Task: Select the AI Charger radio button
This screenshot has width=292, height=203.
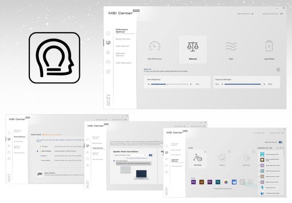Action: (38, 147)
